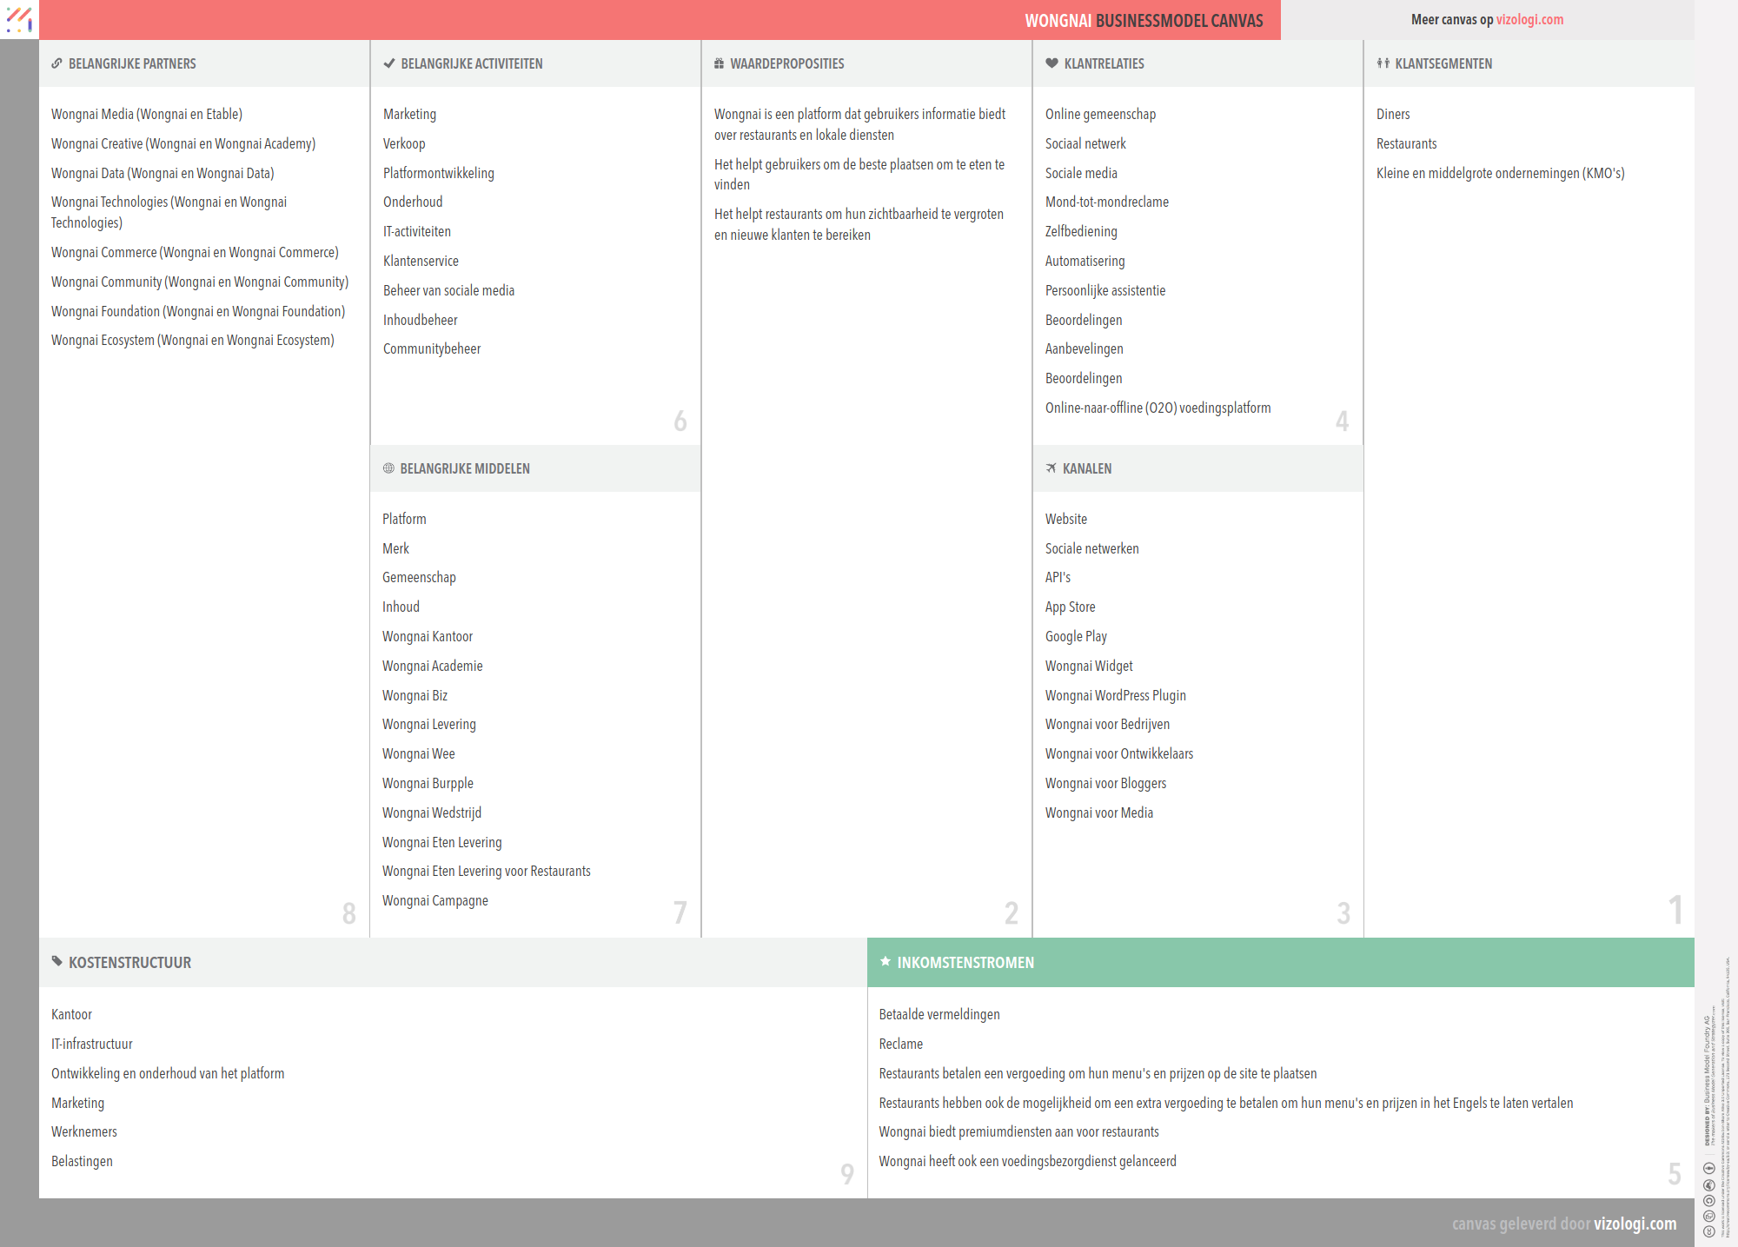Click the Betaalde vermeldingen revenue item
This screenshot has width=1738, height=1247.
939,1014
